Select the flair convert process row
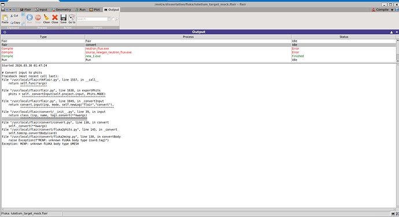Screen dimensions: 399x217 (198, 45)
